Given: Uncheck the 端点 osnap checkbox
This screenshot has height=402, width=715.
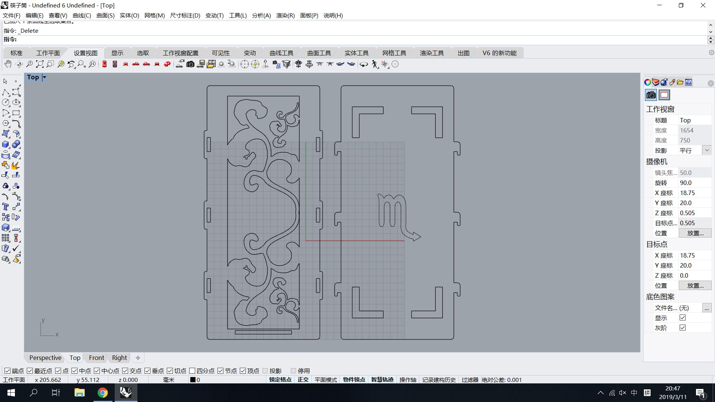Looking at the screenshot, I should pyautogui.click(x=7, y=371).
